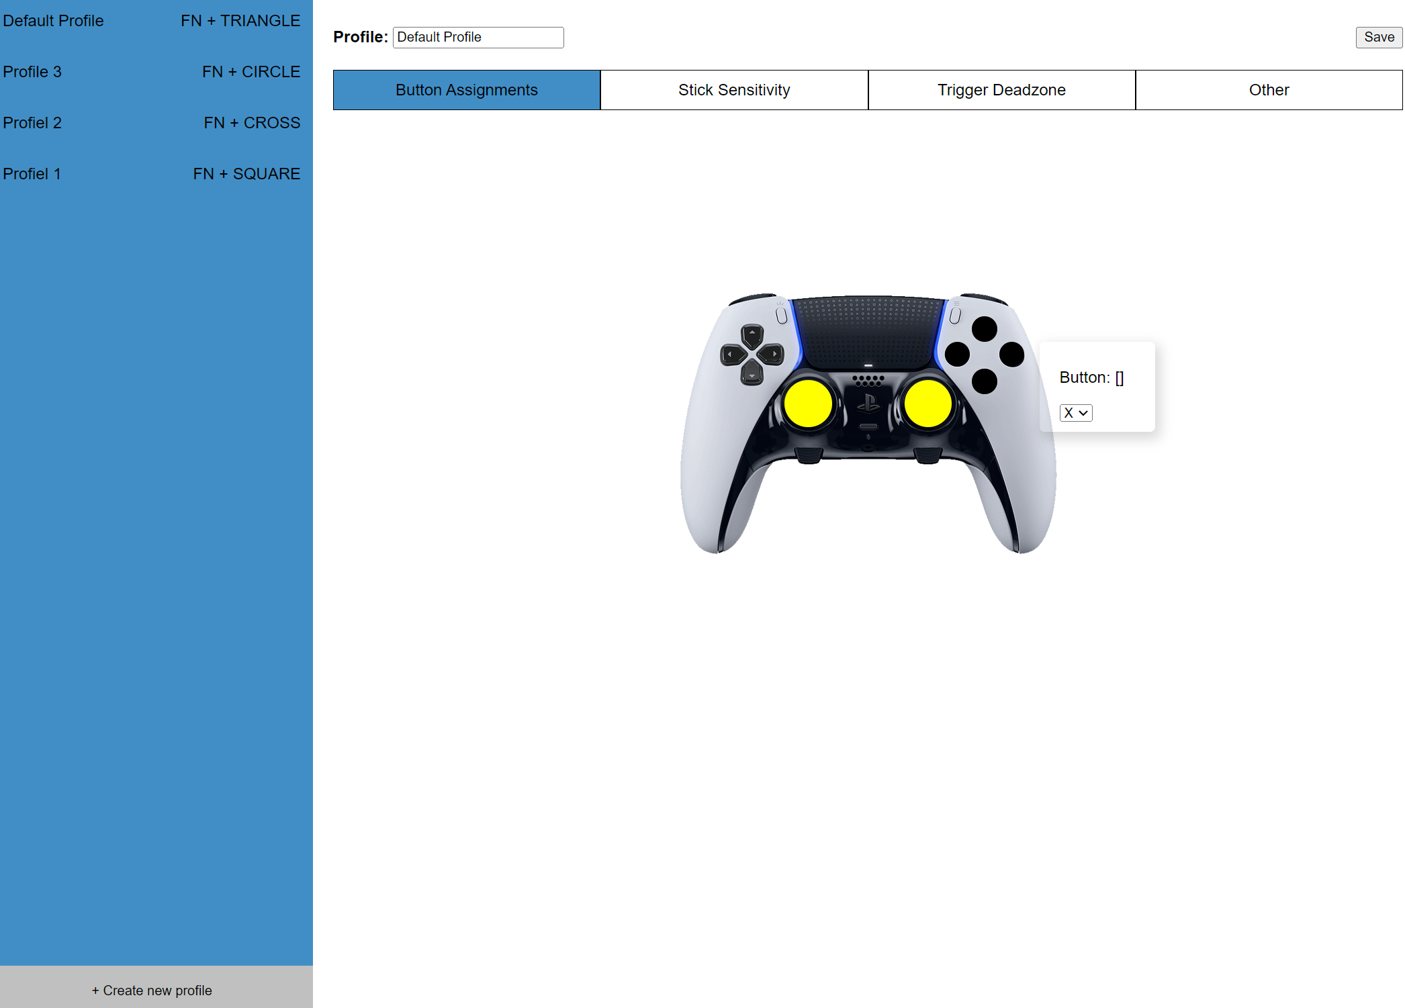Click the Save button
Viewport: 1405px width, 1008px height.
point(1378,38)
